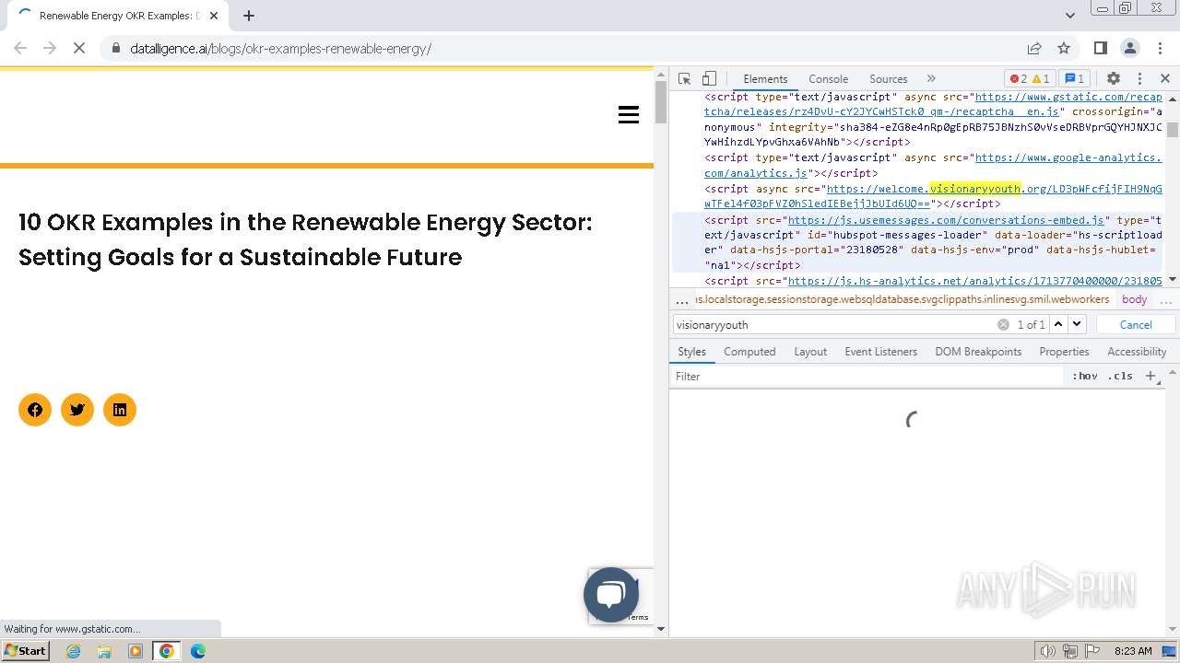Image resolution: width=1180 pixels, height=663 pixels.
Task: Open Windows Explorer from taskbar
Action: coord(104,651)
